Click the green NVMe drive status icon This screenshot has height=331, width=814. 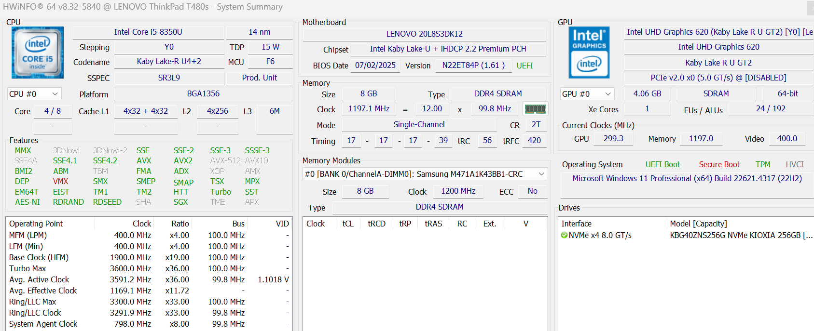point(564,235)
